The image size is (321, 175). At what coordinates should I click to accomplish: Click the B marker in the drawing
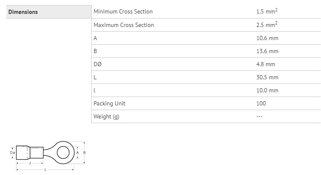tap(84, 153)
